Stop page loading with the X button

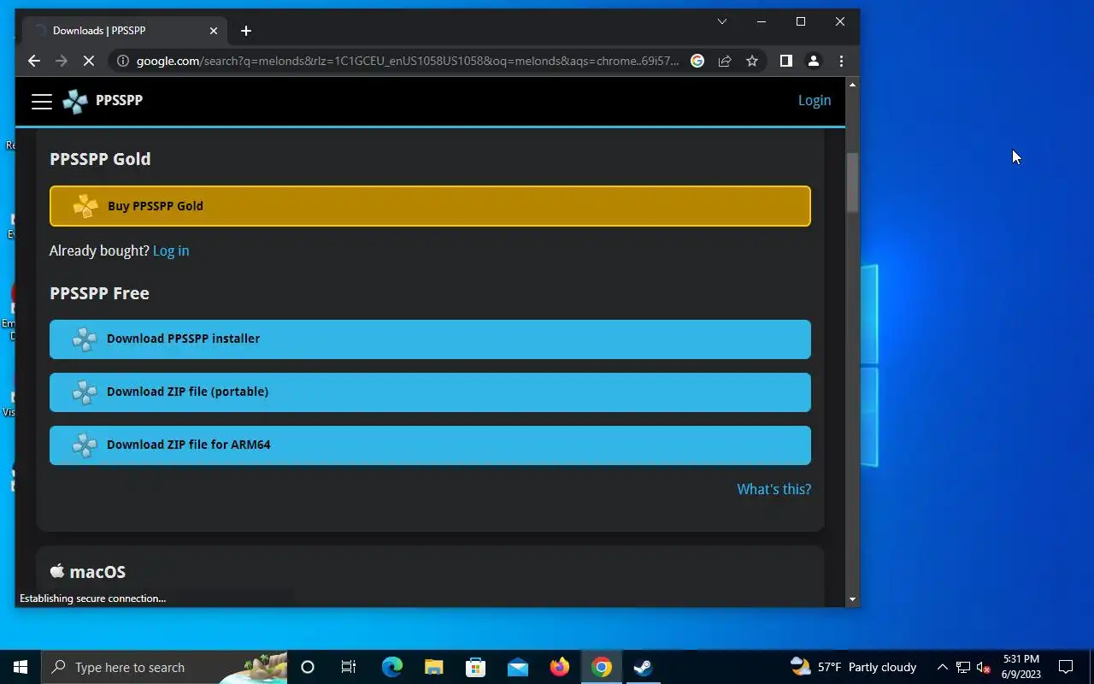pos(89,61)
